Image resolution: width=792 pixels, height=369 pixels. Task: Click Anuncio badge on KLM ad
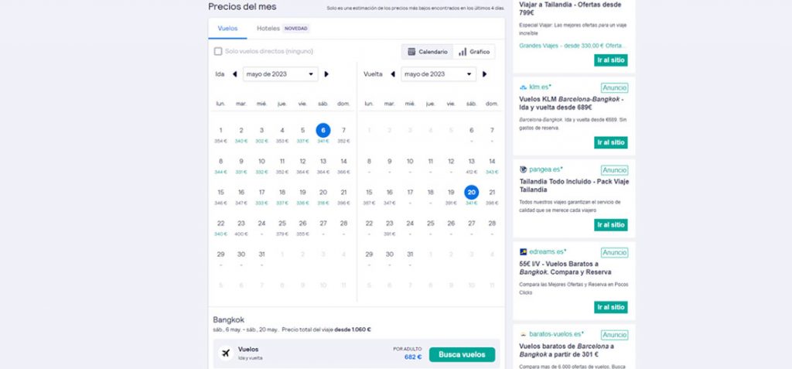click(614, 88)
